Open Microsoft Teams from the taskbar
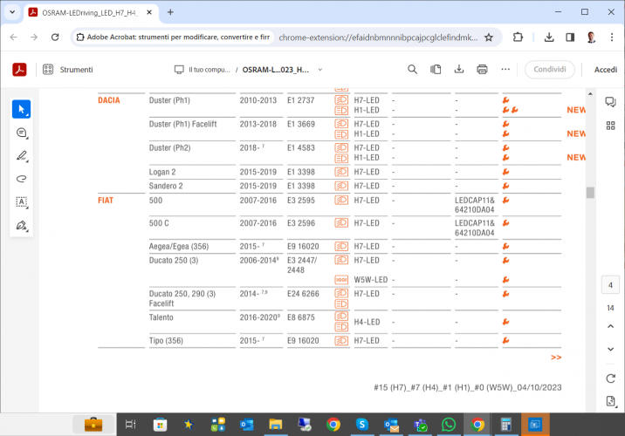625x436 pixels. click(420, 425)
